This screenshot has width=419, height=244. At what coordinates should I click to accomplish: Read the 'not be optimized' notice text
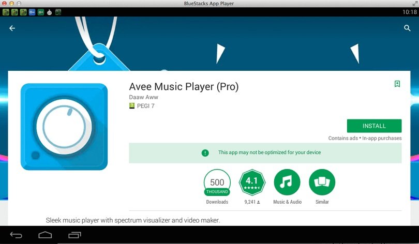[270, 152]
